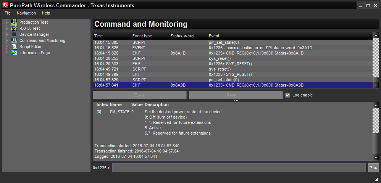Open Production Test page

[x=34, y=22]
